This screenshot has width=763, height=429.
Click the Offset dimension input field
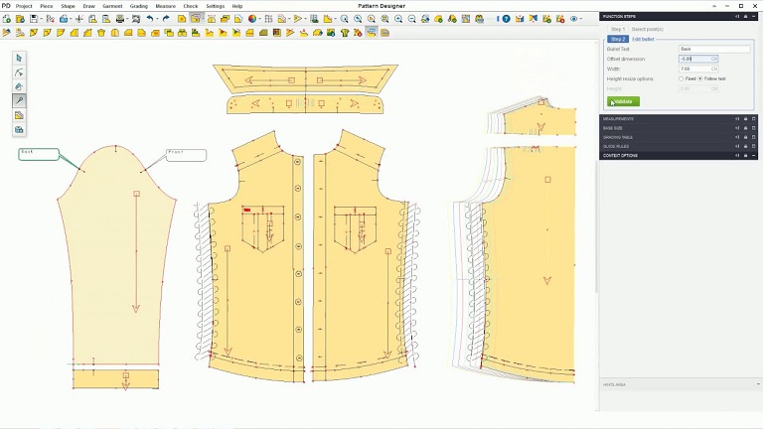pyautogui.click(x=694, y=59)
